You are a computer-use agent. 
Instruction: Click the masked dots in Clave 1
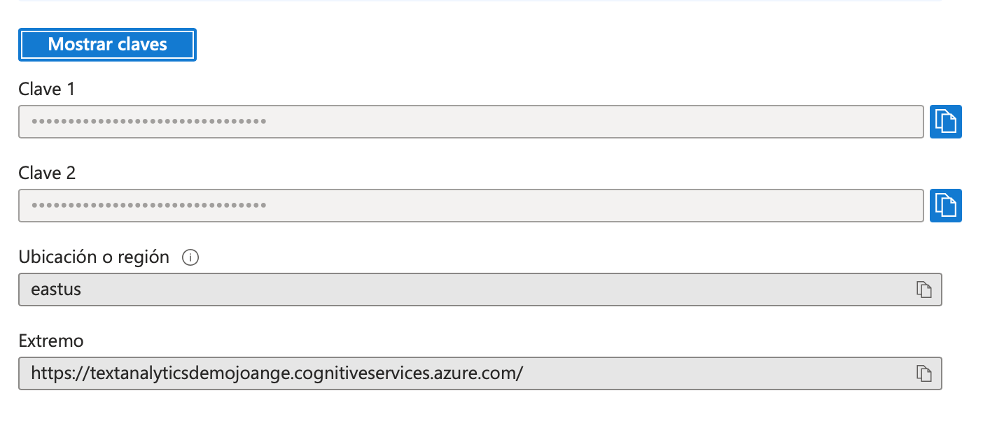(x=148, y=122)
